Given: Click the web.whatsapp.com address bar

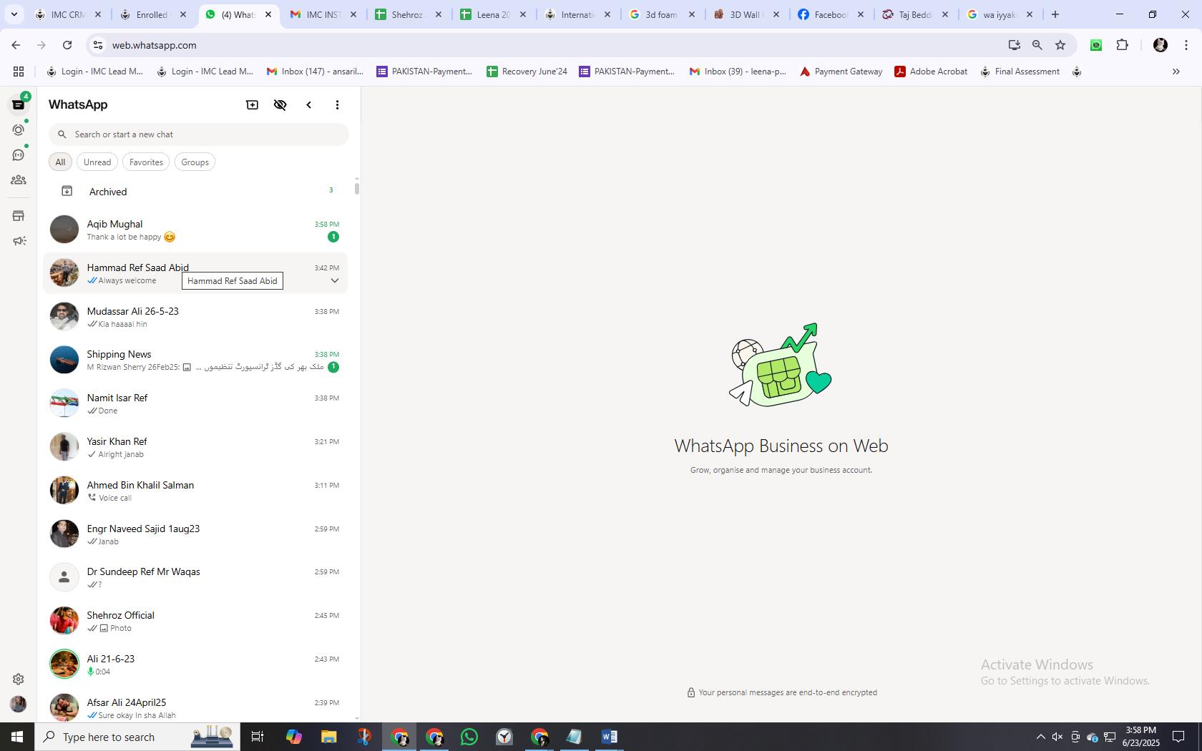Looking at the screenshot, I should click(x=551, y=45).
